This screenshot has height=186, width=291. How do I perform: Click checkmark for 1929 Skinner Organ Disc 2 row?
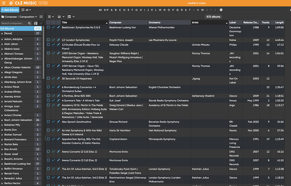(53, 53)
